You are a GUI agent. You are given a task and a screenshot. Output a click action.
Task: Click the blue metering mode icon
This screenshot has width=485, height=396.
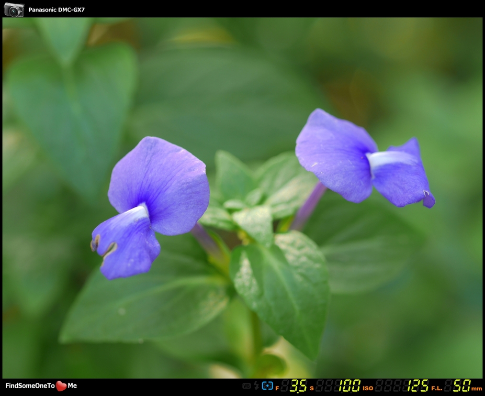pos(267,386)
